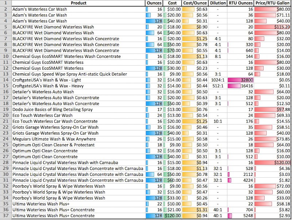Select Dodo Juice Basics of Bling Detailing Spray
The image size is (292, 220).
(78, 109)
